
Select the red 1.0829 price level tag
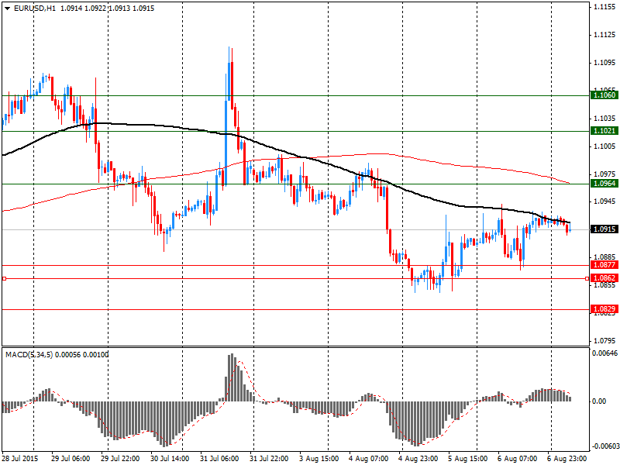(604, 309)
